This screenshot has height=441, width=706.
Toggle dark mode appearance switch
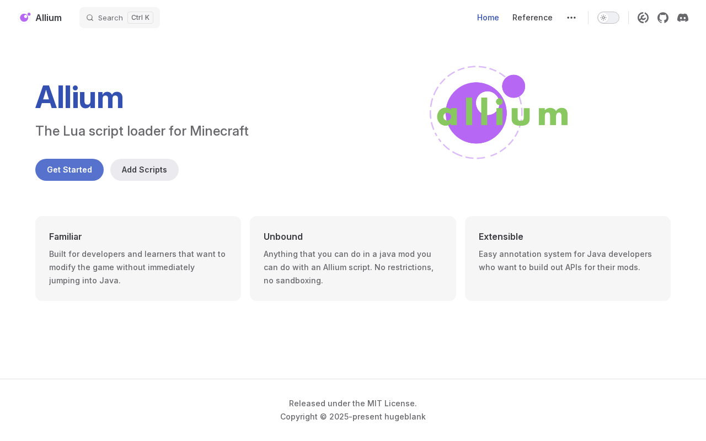click(x=608, y=18)
